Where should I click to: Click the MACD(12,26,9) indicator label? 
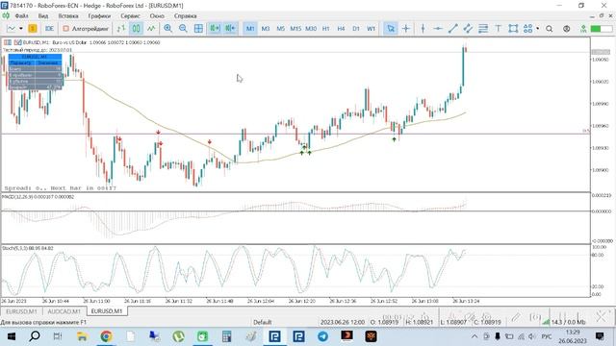[x=38, y=196]
